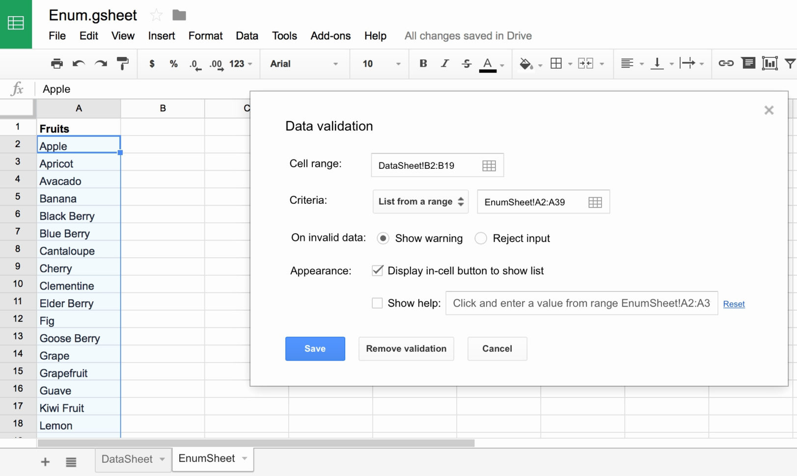Uncheck Display in-cell button to show list
This screenshot has width=797, height=476.
[377, 270]
